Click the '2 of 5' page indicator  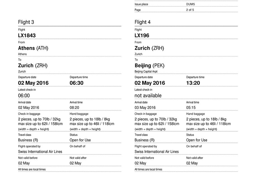(x=190, y=10)
